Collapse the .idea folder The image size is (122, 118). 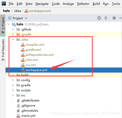coord(13,39)
